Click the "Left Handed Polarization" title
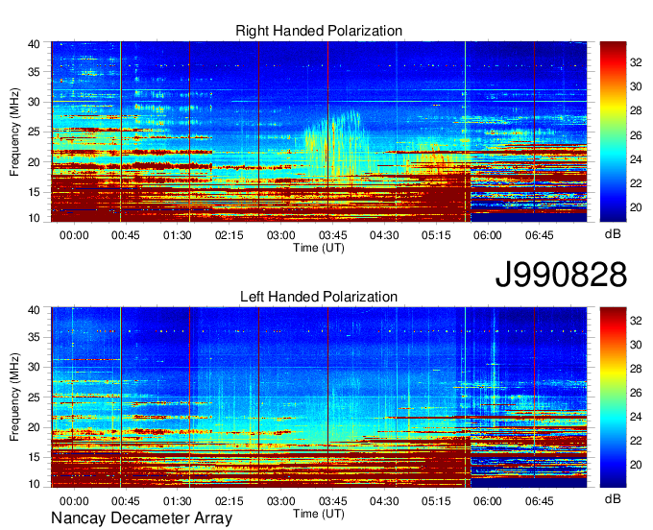 319,297
